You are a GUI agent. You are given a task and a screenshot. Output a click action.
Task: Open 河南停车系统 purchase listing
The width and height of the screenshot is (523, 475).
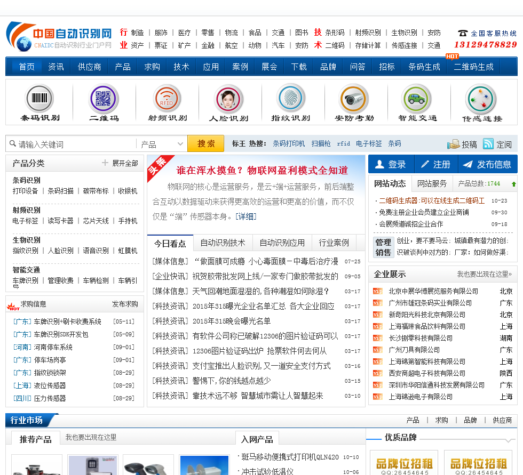pos(53,347)
